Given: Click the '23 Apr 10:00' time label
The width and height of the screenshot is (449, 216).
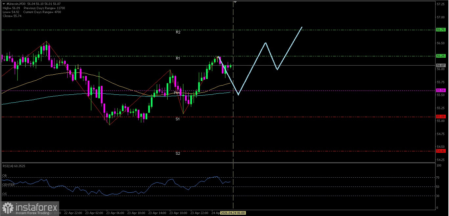Looking at the screenshot, I should 136,213.
